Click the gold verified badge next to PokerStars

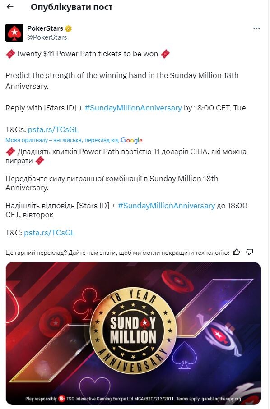tap(69, 28)
